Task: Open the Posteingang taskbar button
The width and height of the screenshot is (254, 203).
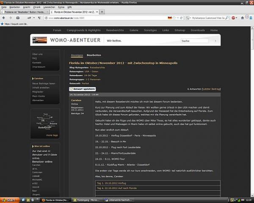Action: [x=87, y=200]
